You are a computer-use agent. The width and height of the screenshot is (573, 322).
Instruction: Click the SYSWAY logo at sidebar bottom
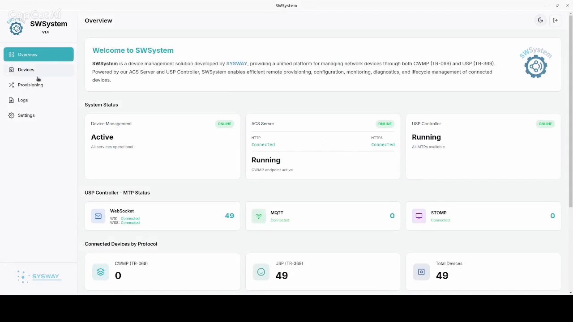pyautogui.click(x=38, y=276)
